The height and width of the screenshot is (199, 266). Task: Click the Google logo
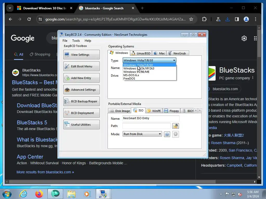[x=23, y=38]
